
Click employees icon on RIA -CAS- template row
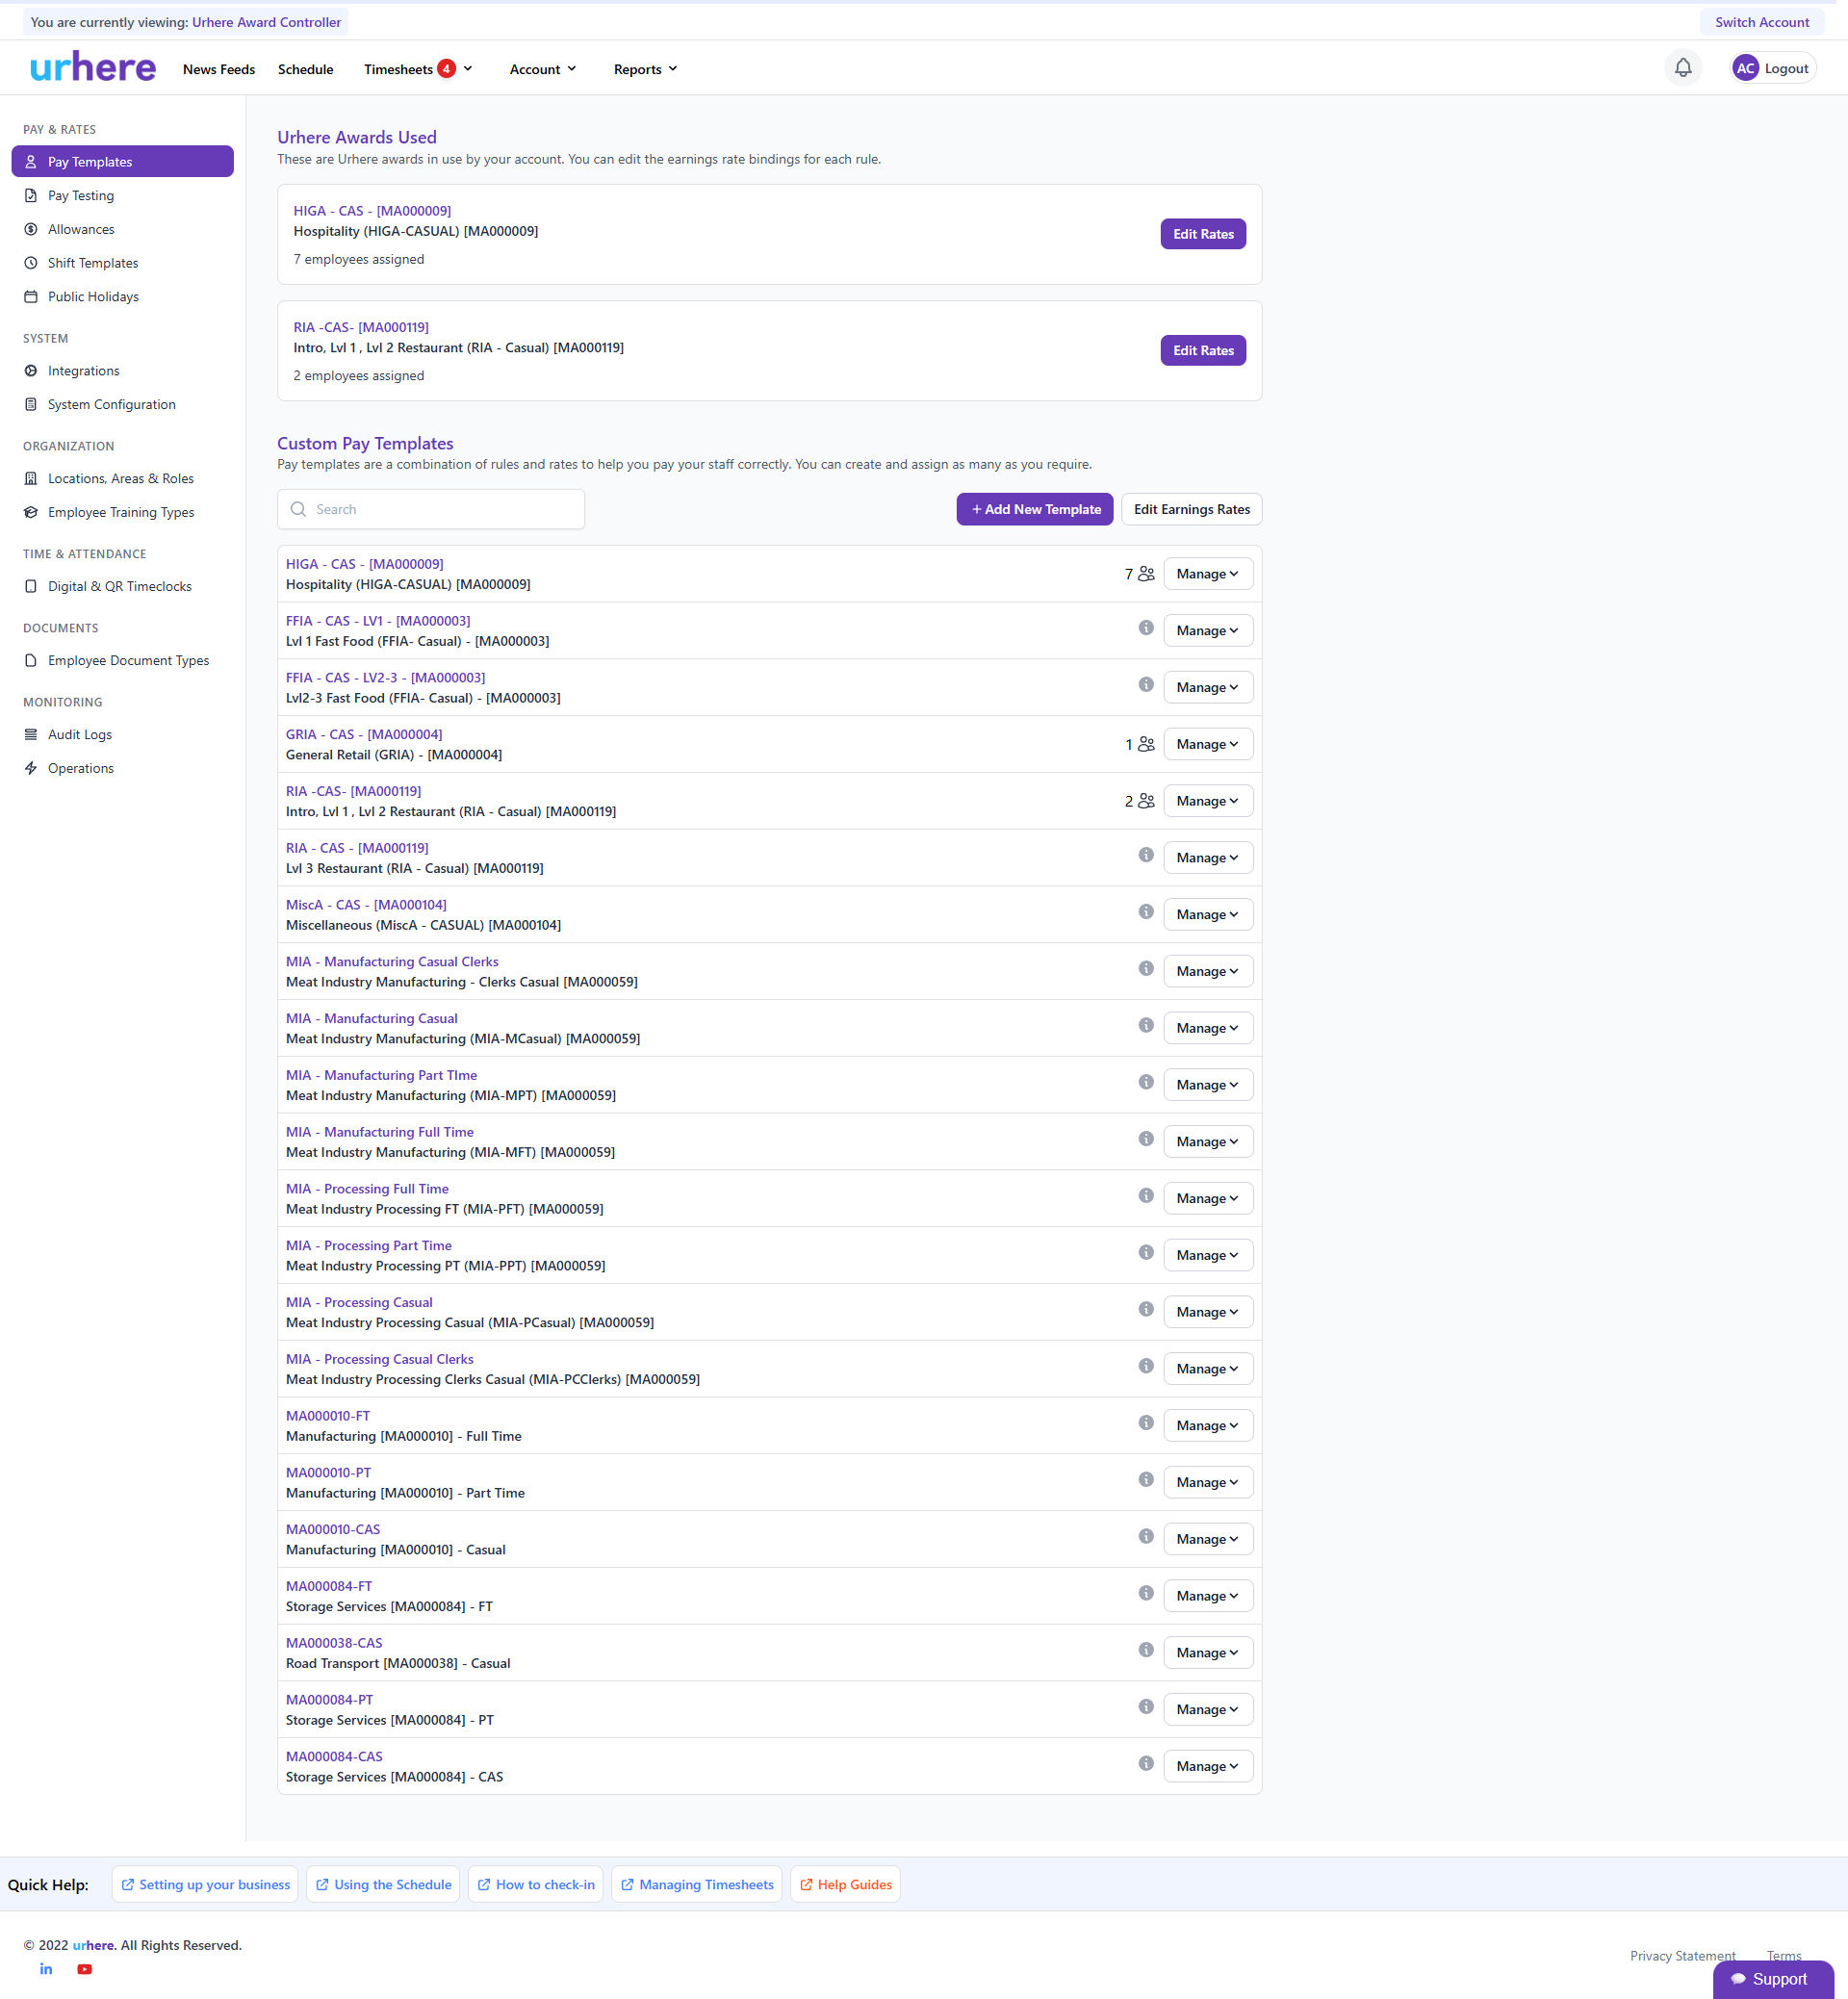1146,801
